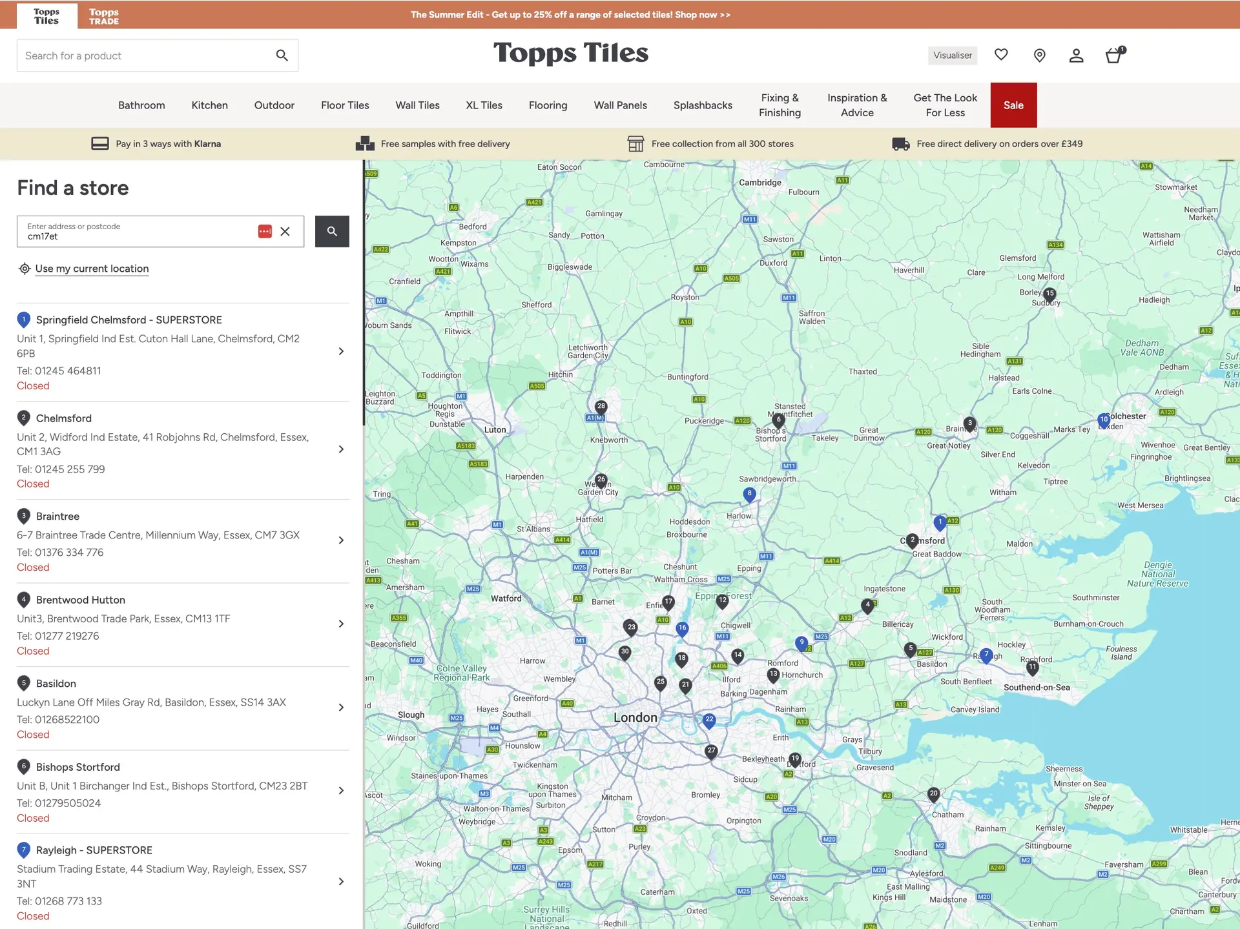Select map pin 28 near Knebworth
Viewport: 1240px width, 929px height.
[601, 408]
